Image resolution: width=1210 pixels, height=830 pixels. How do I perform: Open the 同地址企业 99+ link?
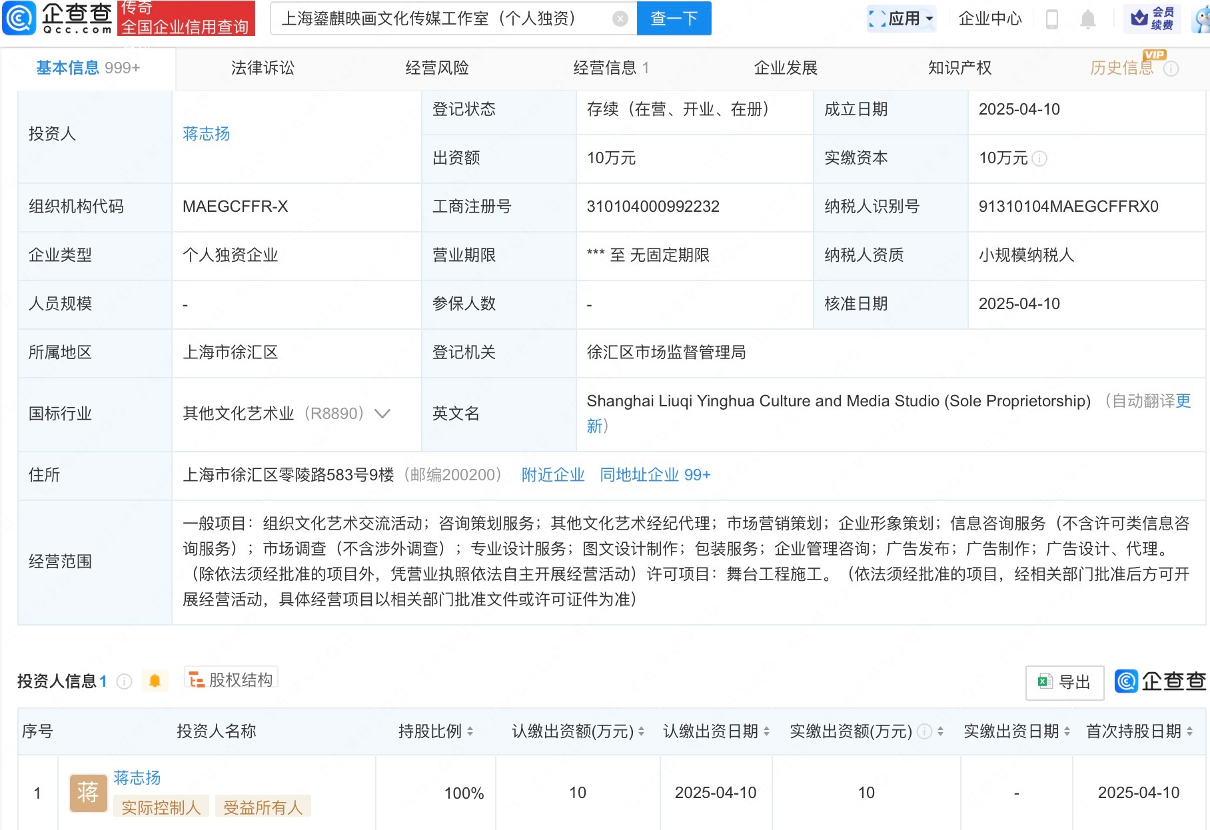point(655,475)
